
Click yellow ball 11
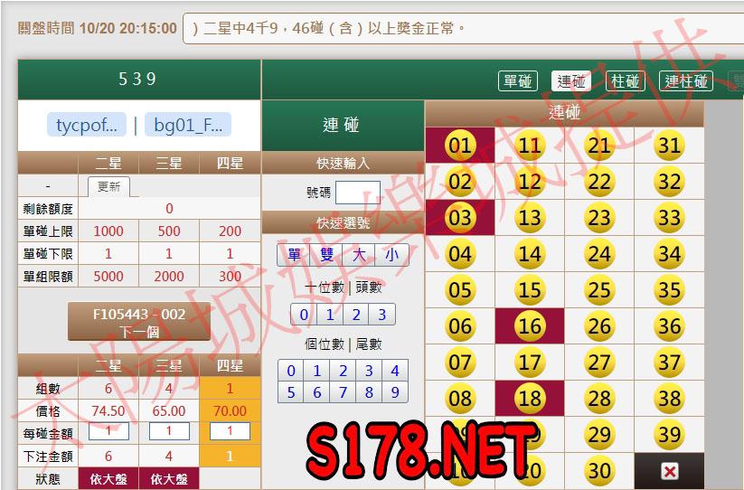pos(530,146)
